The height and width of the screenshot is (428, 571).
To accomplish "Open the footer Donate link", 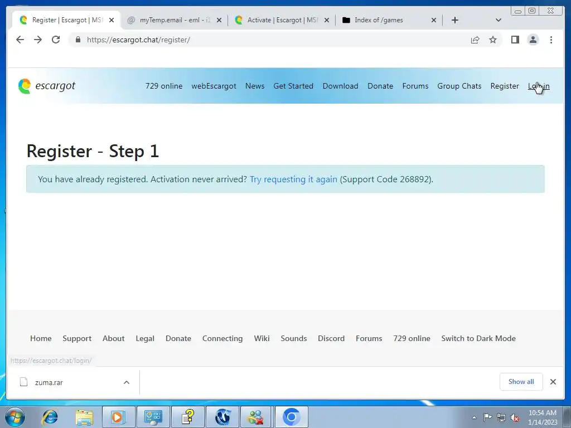I will (178, 338).
